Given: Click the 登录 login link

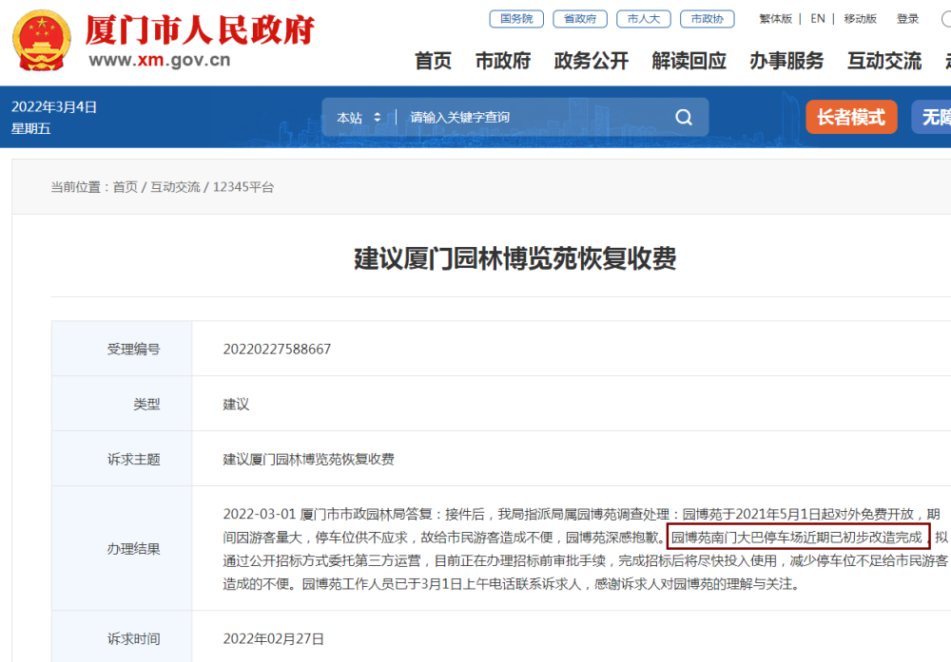Looking at the screenshot, I should point(908,19).
